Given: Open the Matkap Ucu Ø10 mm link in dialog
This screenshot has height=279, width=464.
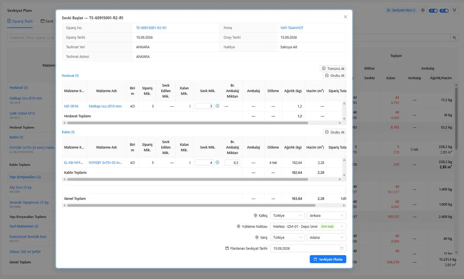Looking at the screenshot, I should click(105, 106).
